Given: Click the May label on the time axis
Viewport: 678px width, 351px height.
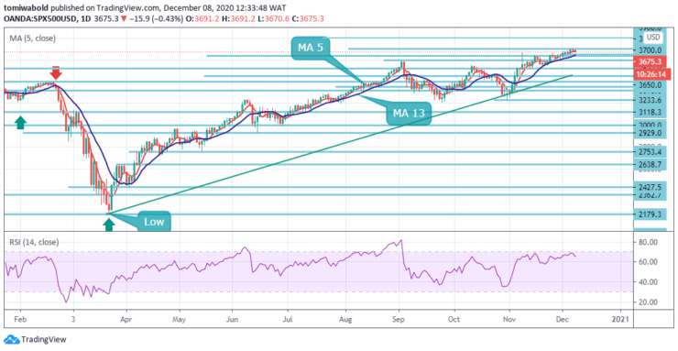Looking at the screenshot, I should 179,321.
